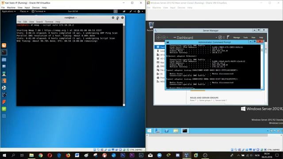
Task: Launch the soccer-ball icon in Kali dock
Action: (4, 87)
